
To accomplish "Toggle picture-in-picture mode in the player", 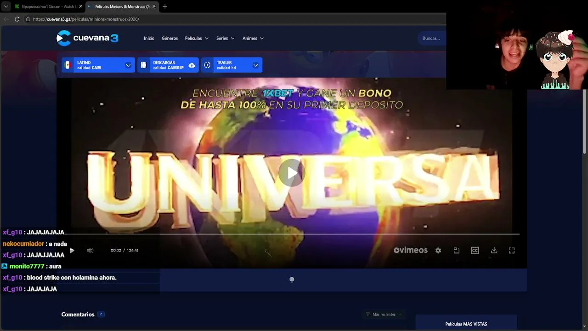I will 457,251.
